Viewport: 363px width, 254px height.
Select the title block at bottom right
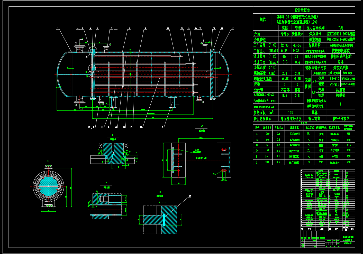[328, 239]
